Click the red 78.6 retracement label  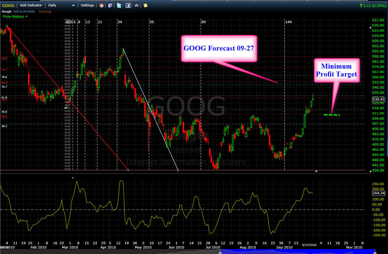click(x=4, y=58)
